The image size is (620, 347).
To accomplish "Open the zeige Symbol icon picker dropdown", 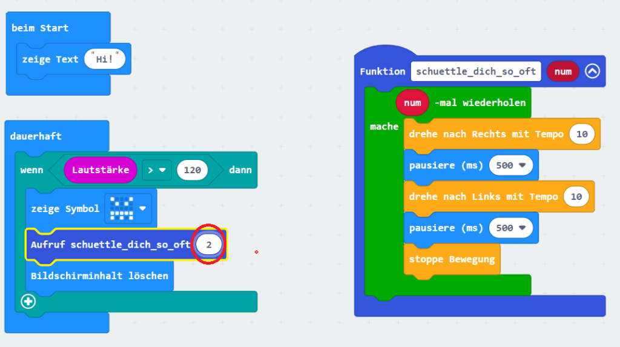I will click(x=143, y=208).
